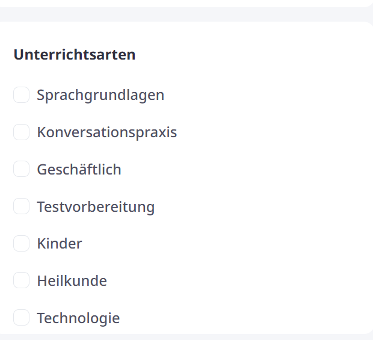Click the gray strip below the Technologie row
Image resolution: width=373 pixels, height=340 pixels.
(x=180, y=337)
